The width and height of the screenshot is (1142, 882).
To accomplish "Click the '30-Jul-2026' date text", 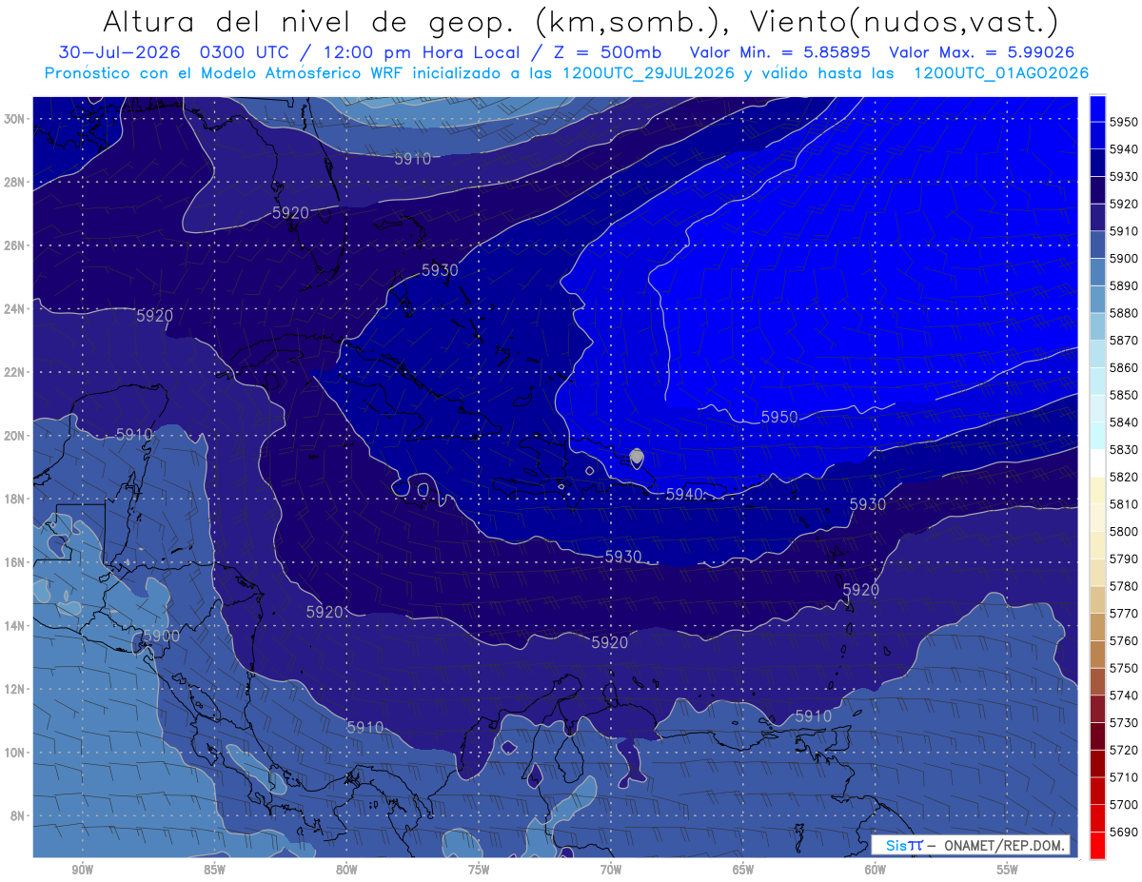I will coord(119,52).
